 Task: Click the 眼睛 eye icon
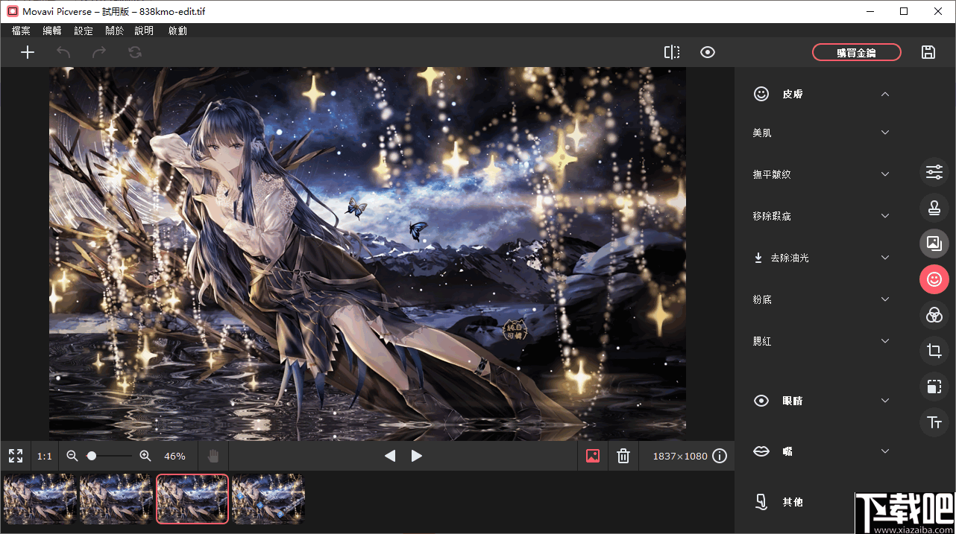click(761, 401)
